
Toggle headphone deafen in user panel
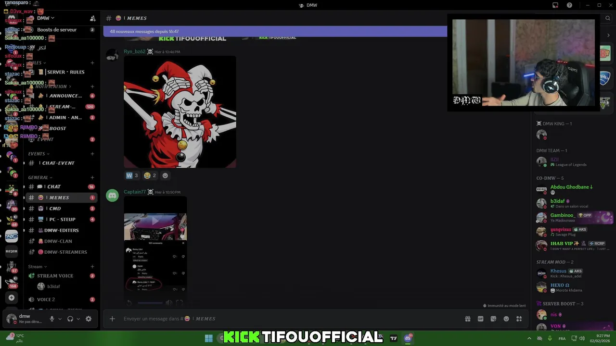click(70, 319)
